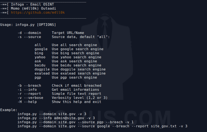Select the -d --domain option text
The height and width of the screenshot is (132, 207).
pyautogui.click(x=29, y=33)
